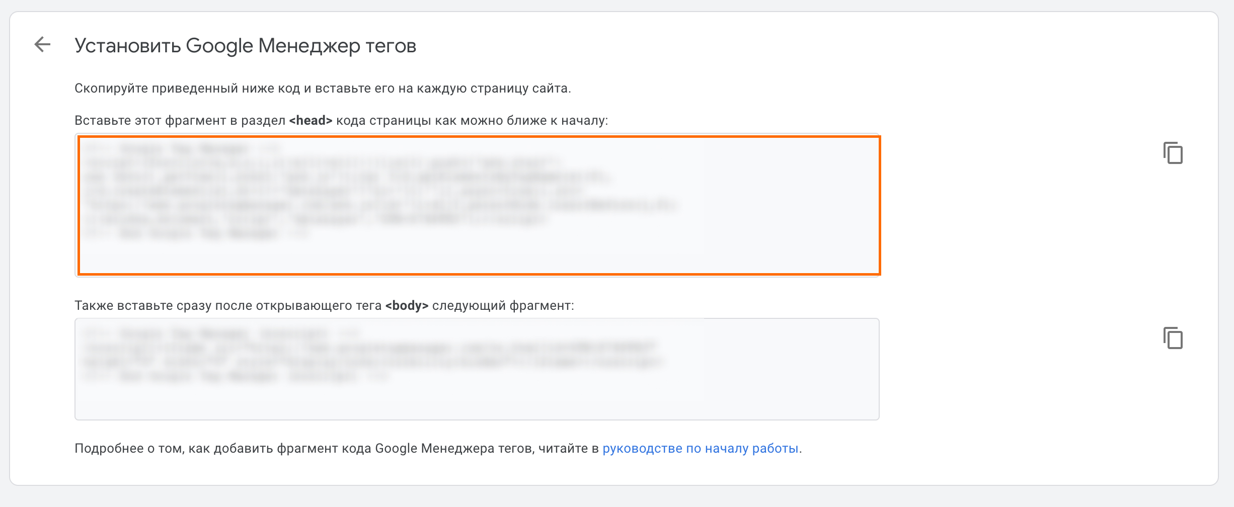Screen dimensions: 1234x507
Task: Click inside the highlighted head code box
Action: (x=478, y=205)
